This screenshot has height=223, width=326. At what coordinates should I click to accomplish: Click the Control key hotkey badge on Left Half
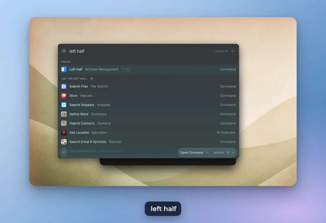(123, 69)
